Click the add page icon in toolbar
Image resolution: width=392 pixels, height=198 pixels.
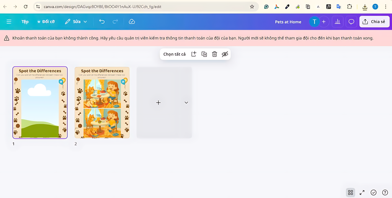click(x=194, y=54)
